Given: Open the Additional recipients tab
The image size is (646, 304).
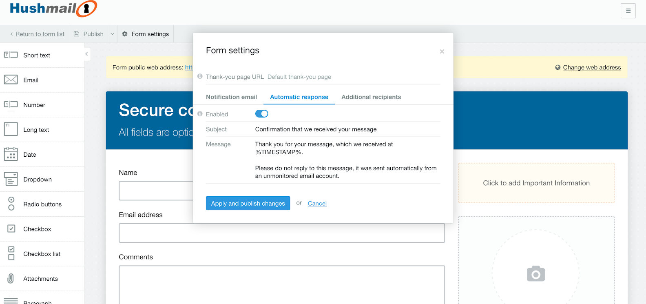Looking at the screenshot, I should (371, 97).
